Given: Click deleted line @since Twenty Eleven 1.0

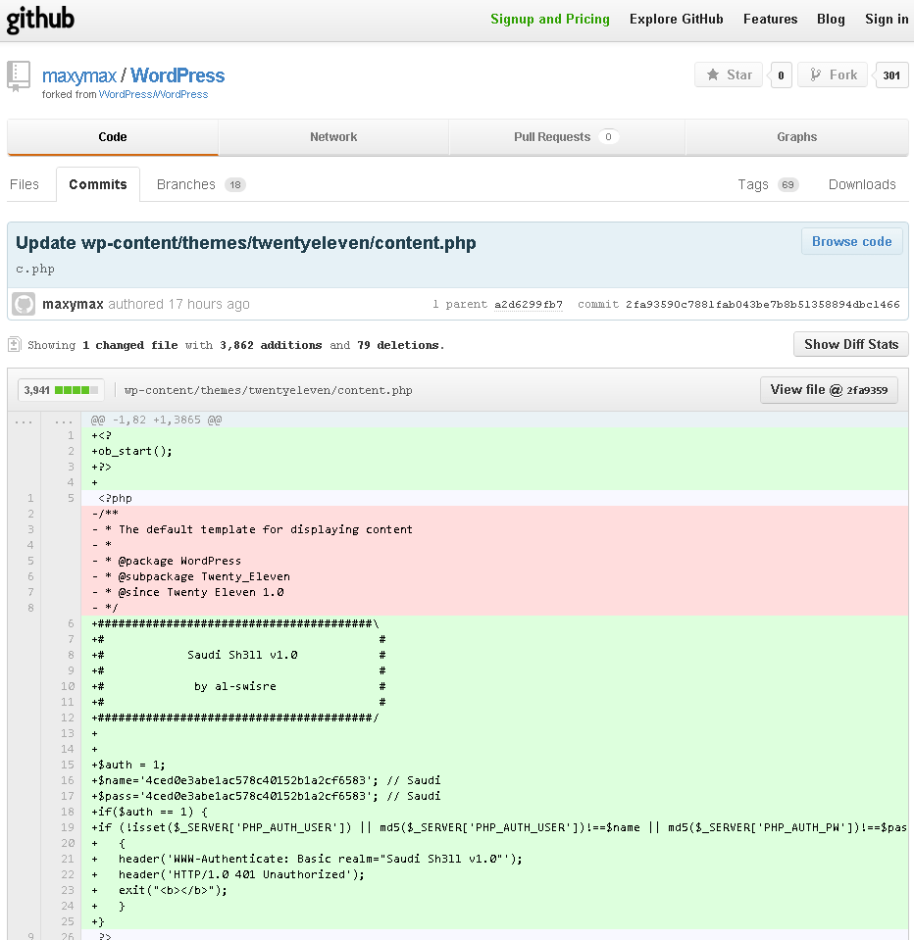Looking at the screenshot, I should pyautogui.click(x=494, y=592).
